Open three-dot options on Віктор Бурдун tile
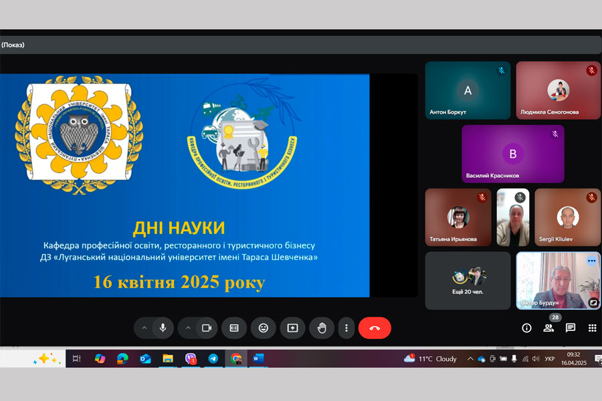 [x=592, y=261]
